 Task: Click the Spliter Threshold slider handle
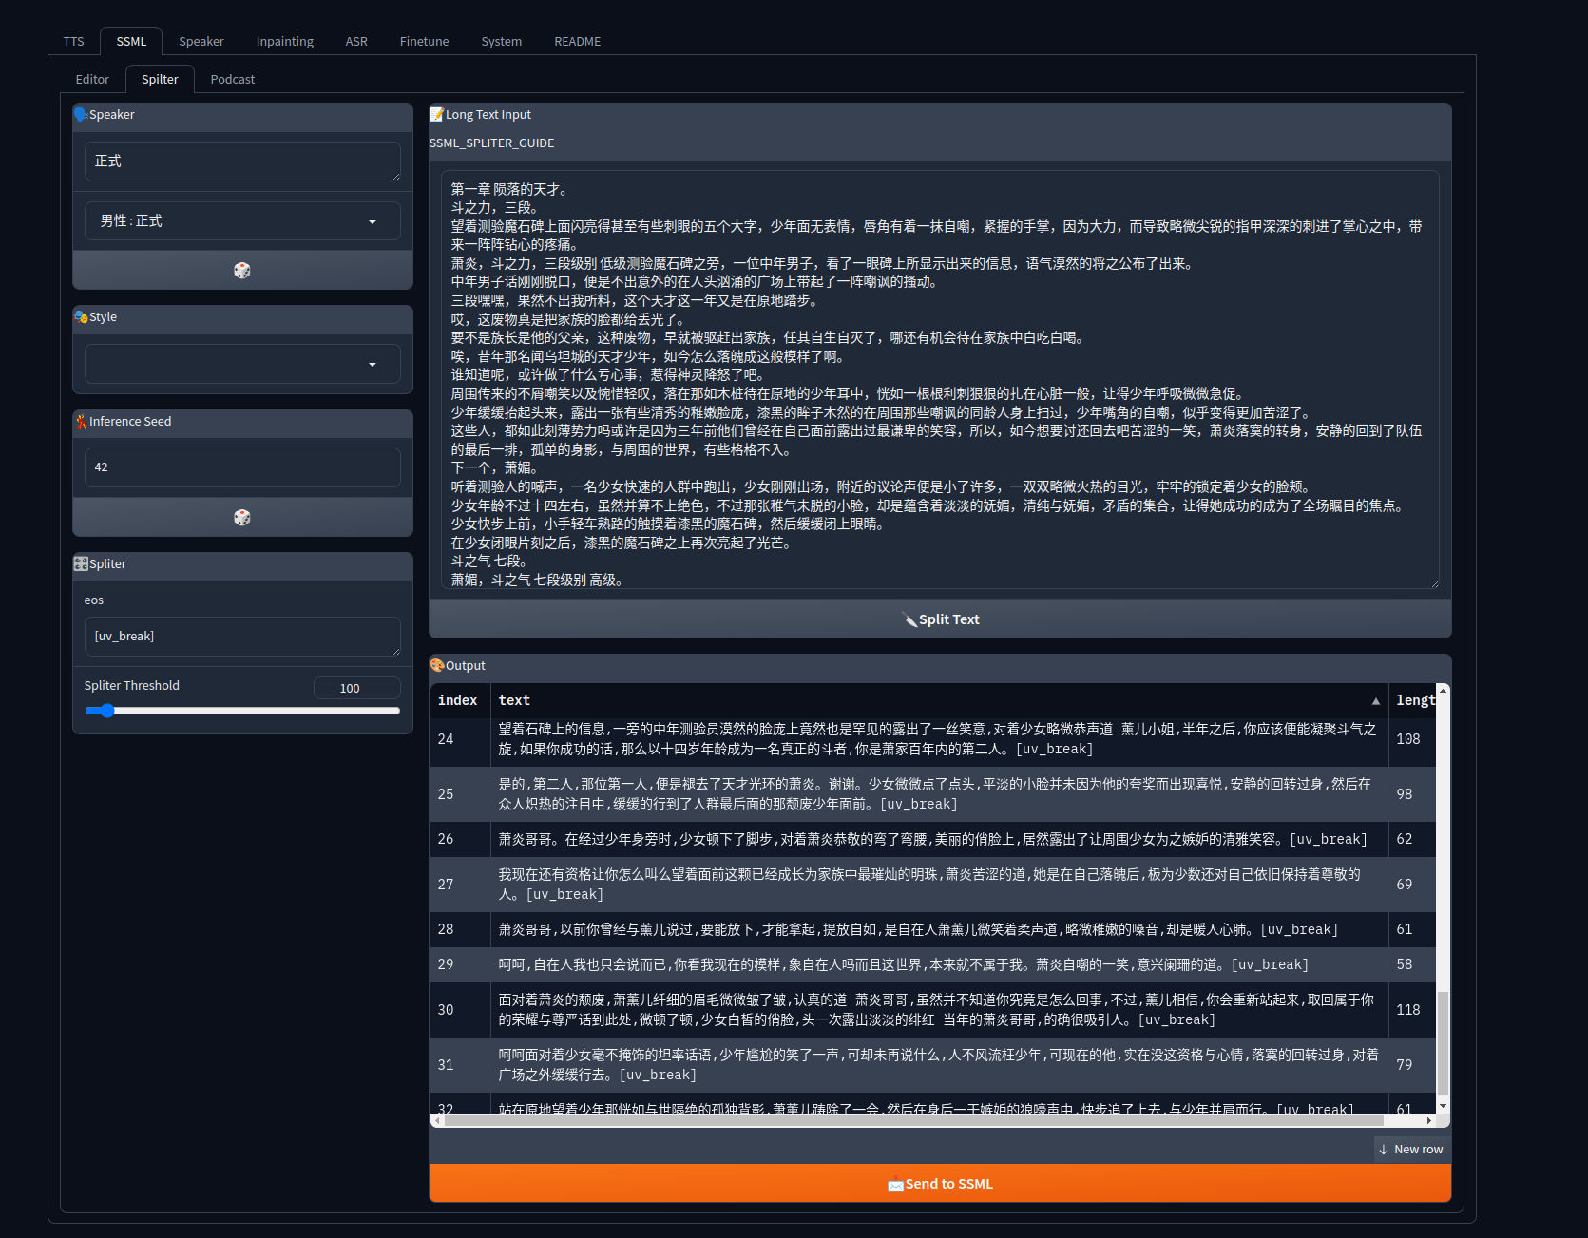coord(107,711)
